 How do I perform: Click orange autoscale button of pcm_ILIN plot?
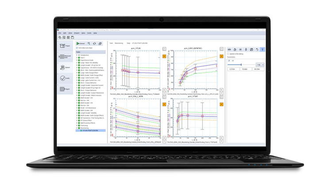click(x=221, y=56)
